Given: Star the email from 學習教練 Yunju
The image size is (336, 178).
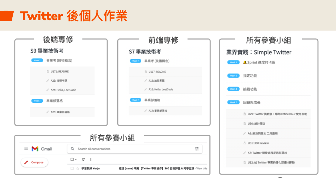Looking at the screenshot, I should point(77,169).
